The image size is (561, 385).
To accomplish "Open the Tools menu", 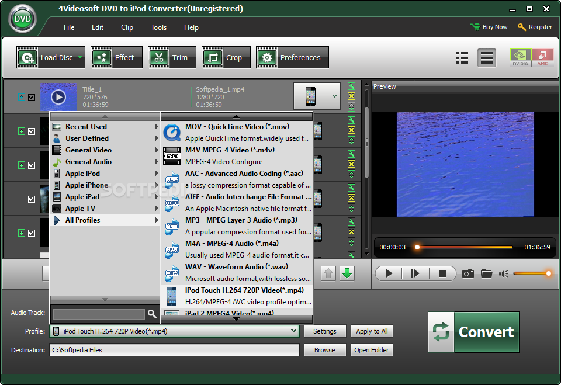I will pyautogui.click(x=158, y=27).
